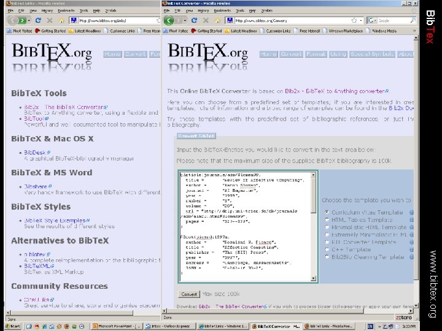Click text area scroll down arrow
Viewport: 442px width, 331px height.
[314, 278]
